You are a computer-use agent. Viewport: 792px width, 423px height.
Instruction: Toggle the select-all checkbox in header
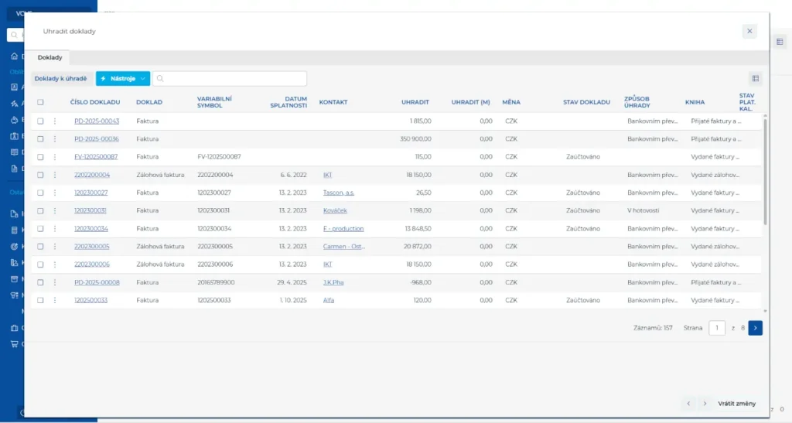[x=40, y=102]
